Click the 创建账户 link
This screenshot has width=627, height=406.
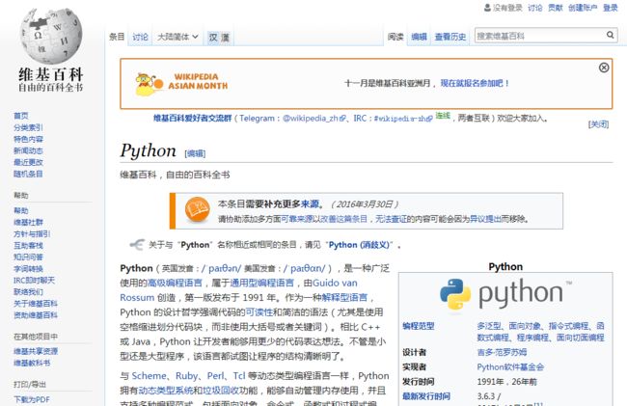(583, 8)
